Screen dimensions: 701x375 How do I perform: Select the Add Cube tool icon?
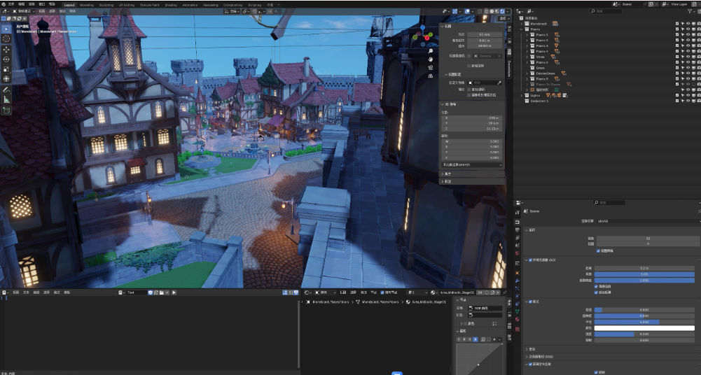[x=6, y=110]
